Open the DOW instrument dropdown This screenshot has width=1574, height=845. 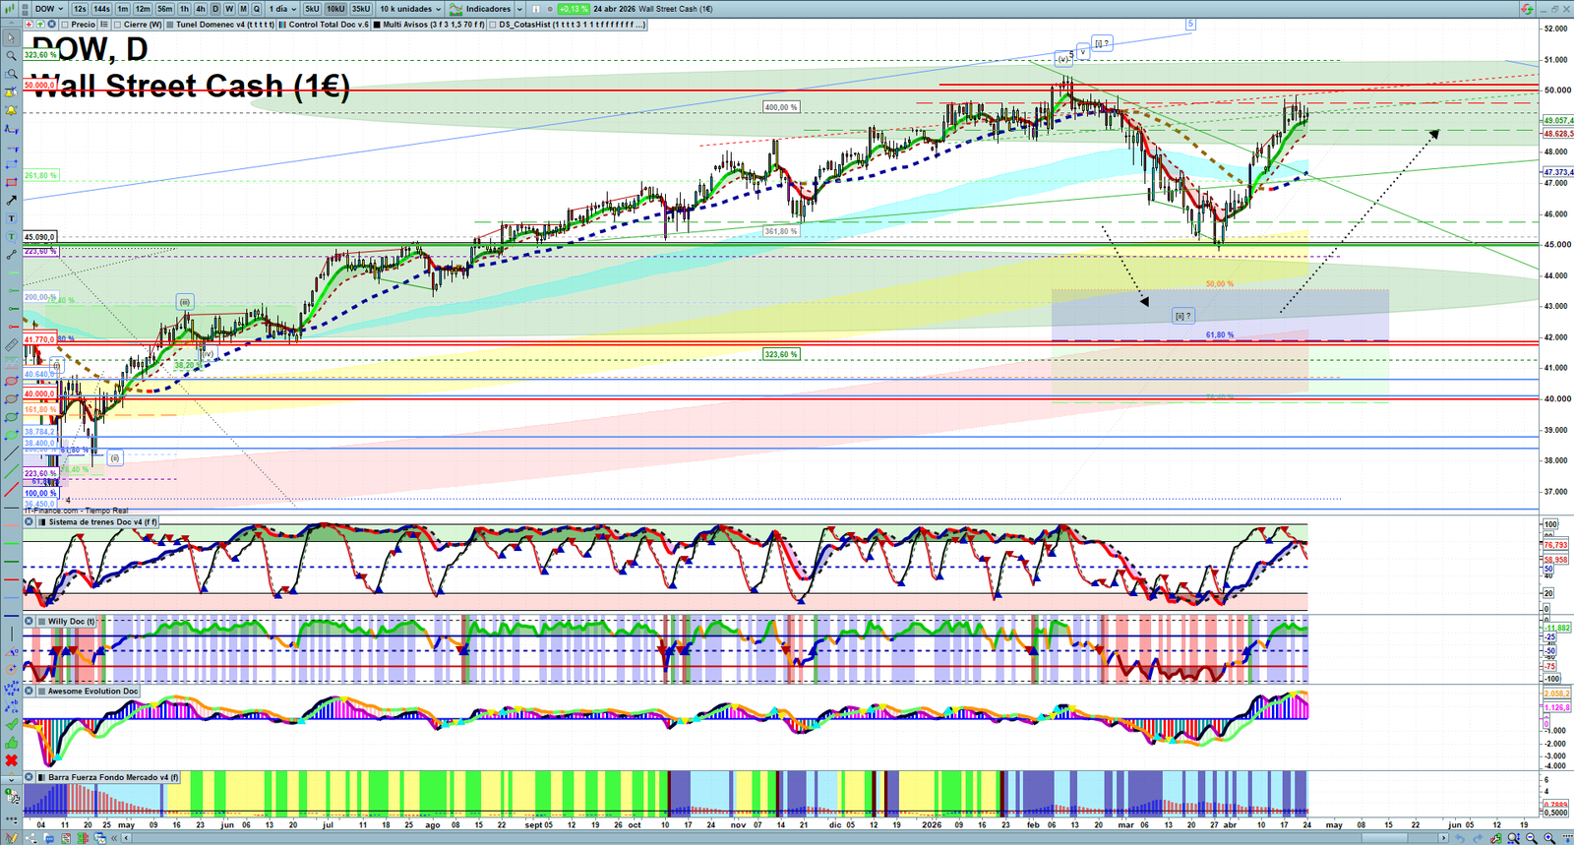click(x=49, y=9)
